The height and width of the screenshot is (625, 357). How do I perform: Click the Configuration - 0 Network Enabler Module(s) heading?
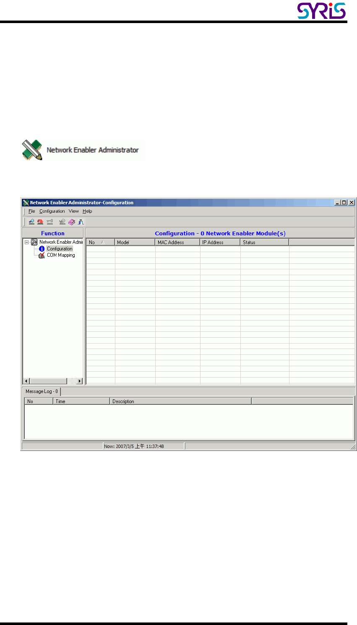[x=220, y=233]
